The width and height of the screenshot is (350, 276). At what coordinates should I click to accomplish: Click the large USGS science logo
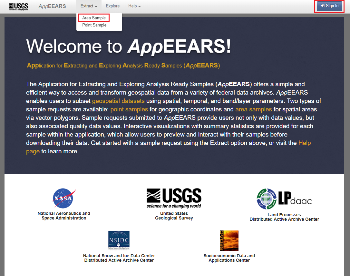174,199
